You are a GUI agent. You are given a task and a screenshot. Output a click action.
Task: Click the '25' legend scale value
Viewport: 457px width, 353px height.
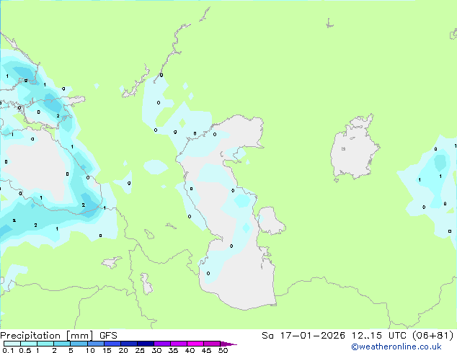[140, 350]
